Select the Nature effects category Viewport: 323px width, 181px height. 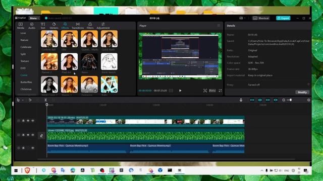click(x=24, y=40)
